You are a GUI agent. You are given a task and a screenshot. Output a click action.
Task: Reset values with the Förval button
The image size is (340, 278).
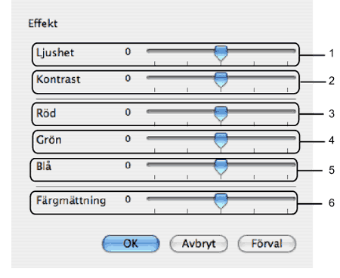(267, 243)
